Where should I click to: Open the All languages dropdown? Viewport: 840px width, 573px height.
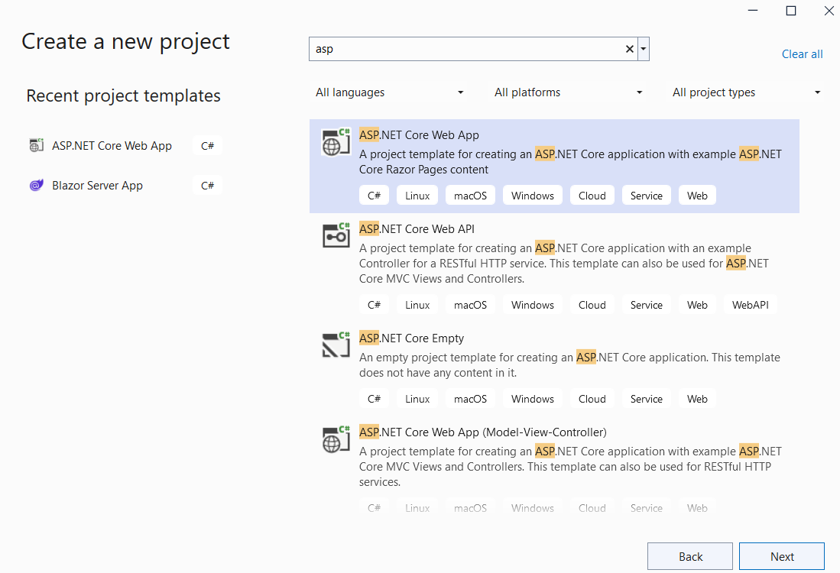(x=390, y=92)
